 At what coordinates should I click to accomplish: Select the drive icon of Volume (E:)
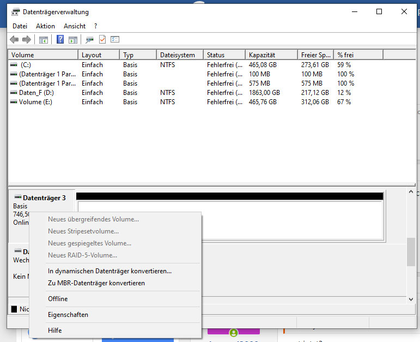pyautogui.click(x=14, y=102)
